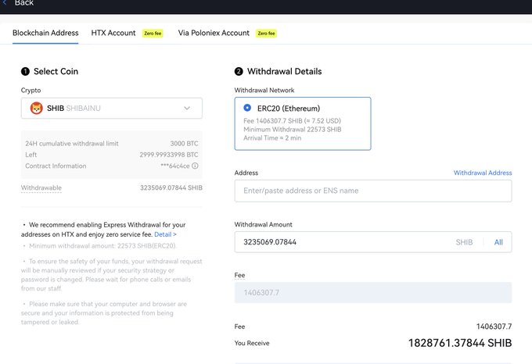This screenshot has height=364, width=532.
Task: Switch to Blockchain Address tab
Action: (x=45, y=33)
